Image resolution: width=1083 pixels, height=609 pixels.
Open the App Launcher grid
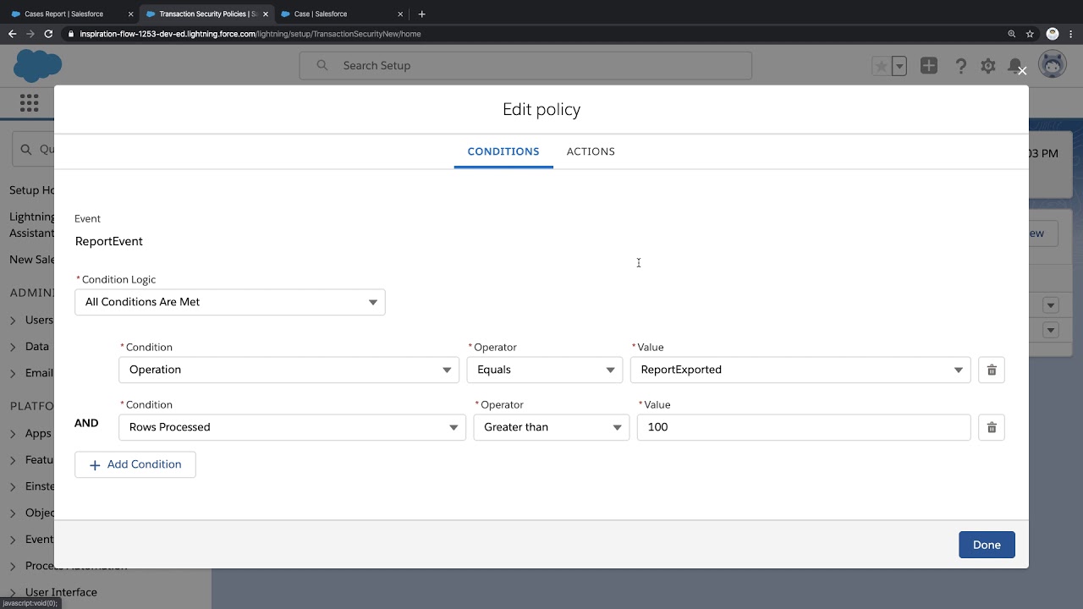click(29, 103)
